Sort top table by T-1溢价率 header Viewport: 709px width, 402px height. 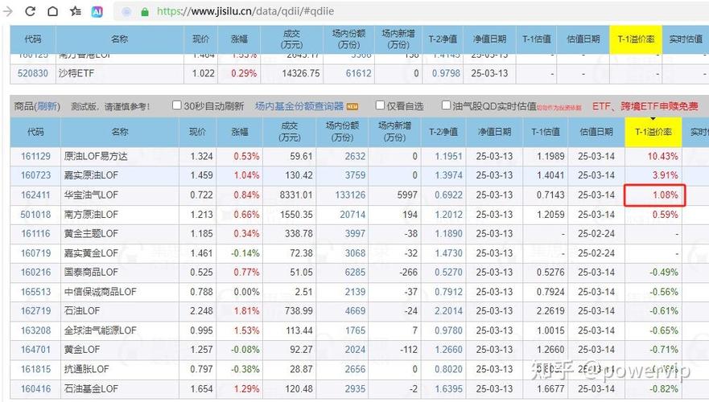point(636,39)
